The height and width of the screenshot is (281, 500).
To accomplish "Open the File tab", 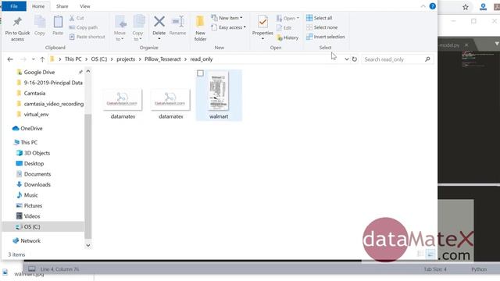I will pyautogui.click(x=14, y=6).
